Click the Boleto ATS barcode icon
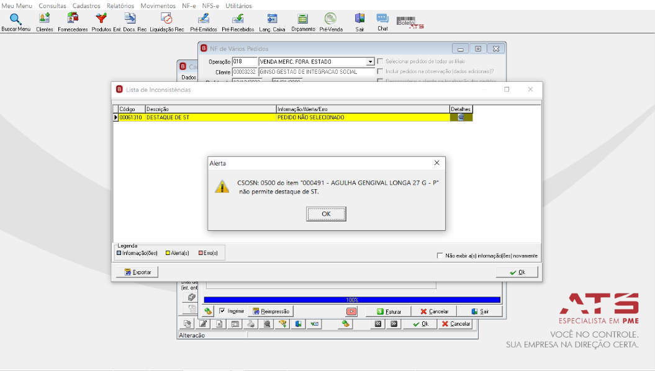The height and width of the screenshot is (371, 655). [x=410, y=22]
